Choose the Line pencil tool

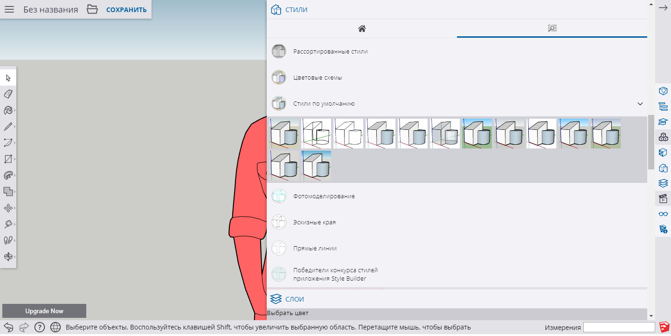click(8, 127)
